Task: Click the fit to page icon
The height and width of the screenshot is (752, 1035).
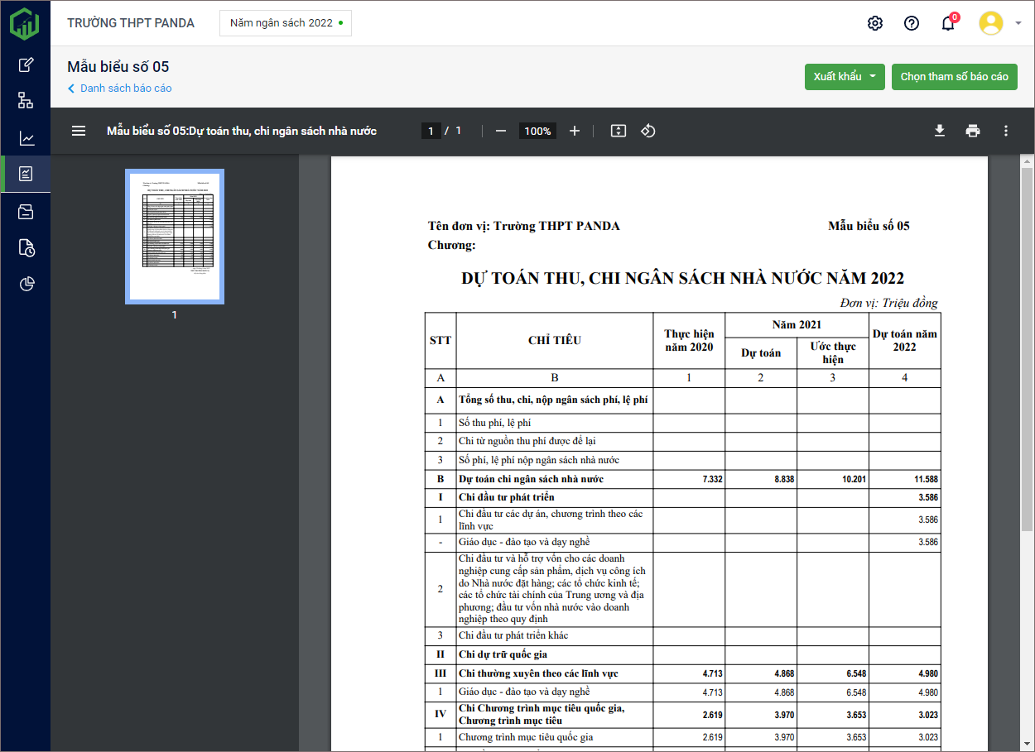Action: pyautogui.click(x=618, y=131)
